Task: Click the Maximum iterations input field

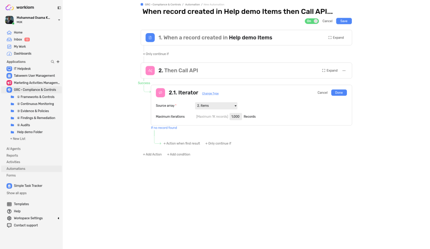Action: pos(236,117)
